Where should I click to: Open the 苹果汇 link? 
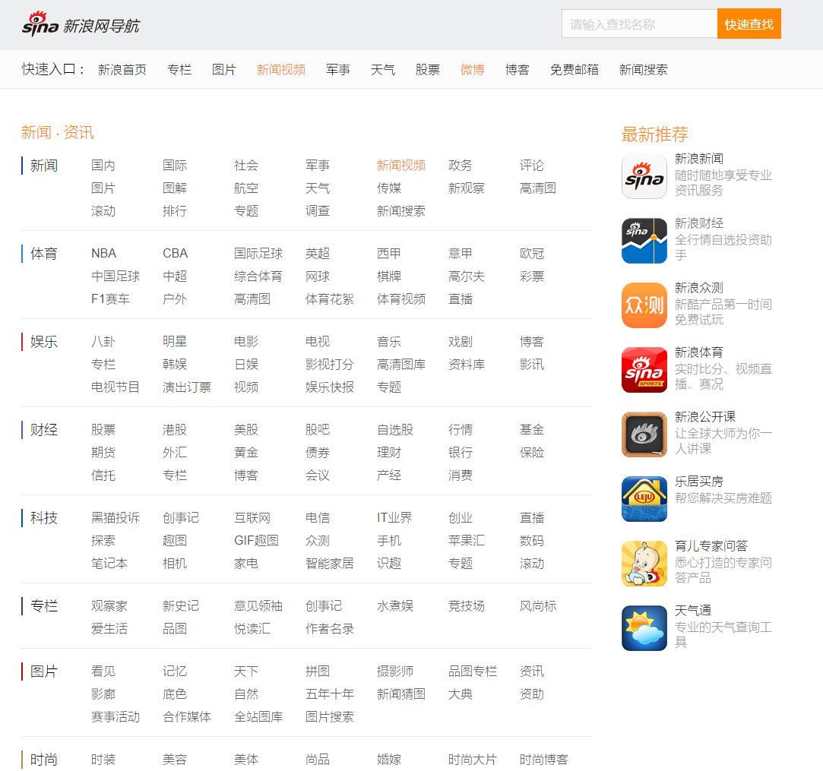(466, 541)
